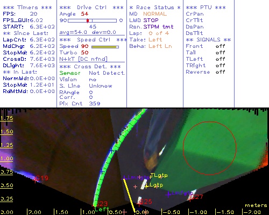Image resolution: width=269 pixels, height=215 pixels.
Task: Click the N+kT [DC nfnd] label
Action: coord(83,59)
